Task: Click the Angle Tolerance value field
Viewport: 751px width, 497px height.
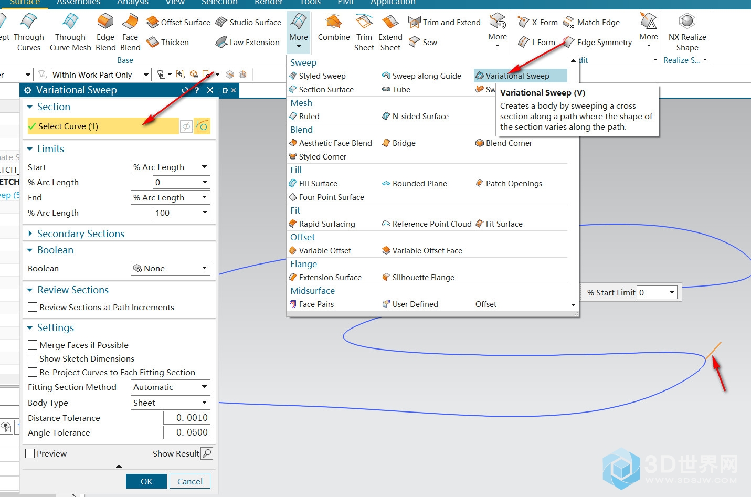Action: click(186, 432)
